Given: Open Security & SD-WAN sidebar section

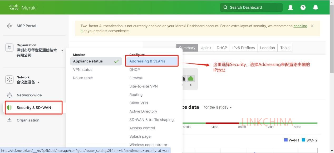Looking at the screenshot, I should coord(34,108).
